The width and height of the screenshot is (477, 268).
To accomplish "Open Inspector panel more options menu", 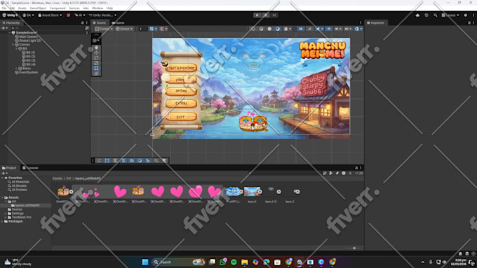I will click(473, 23).
